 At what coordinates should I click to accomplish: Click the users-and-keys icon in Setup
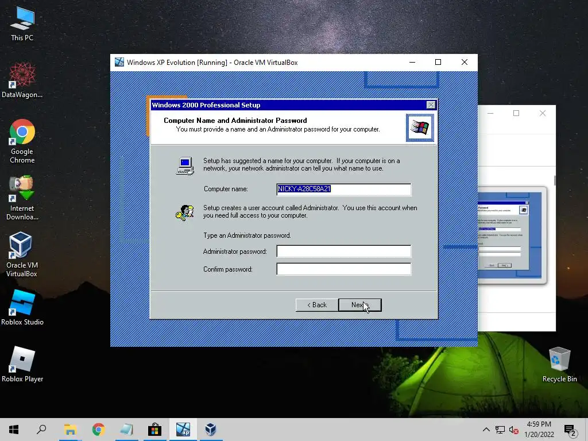point(184,213)
